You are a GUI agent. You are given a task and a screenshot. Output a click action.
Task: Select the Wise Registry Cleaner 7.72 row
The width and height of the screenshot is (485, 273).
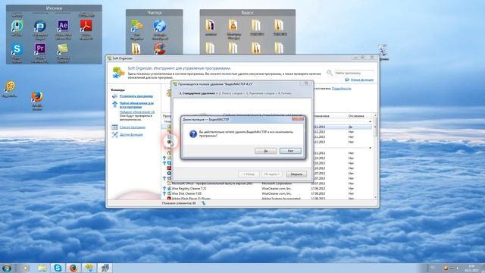[x=268, y=188]
